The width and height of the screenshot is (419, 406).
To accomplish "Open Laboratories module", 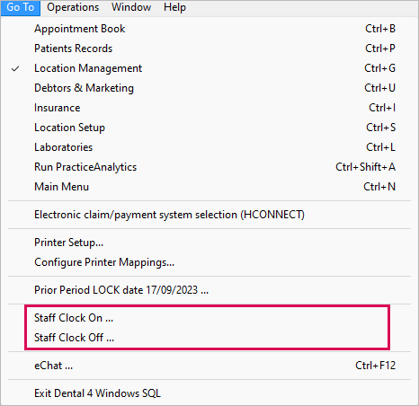I will [x=209, y=147].
